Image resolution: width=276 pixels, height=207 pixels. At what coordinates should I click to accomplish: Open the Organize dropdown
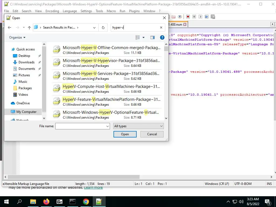17,37
